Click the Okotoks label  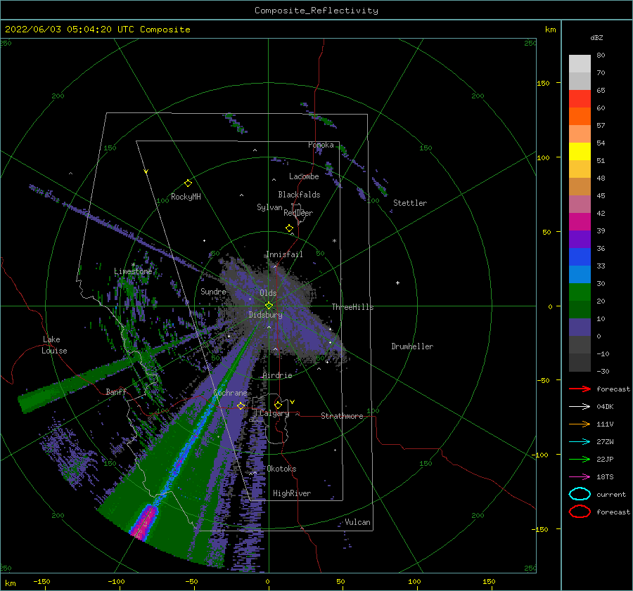click(281, 469)
